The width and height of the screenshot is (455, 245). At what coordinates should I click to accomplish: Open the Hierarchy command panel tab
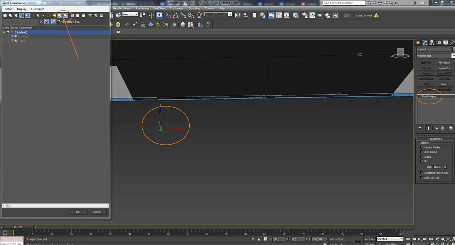[432, 43]
